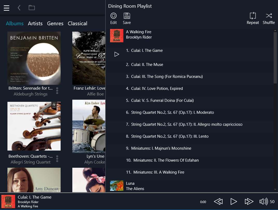Click Luna album art in playlist

tap(117, 186)
